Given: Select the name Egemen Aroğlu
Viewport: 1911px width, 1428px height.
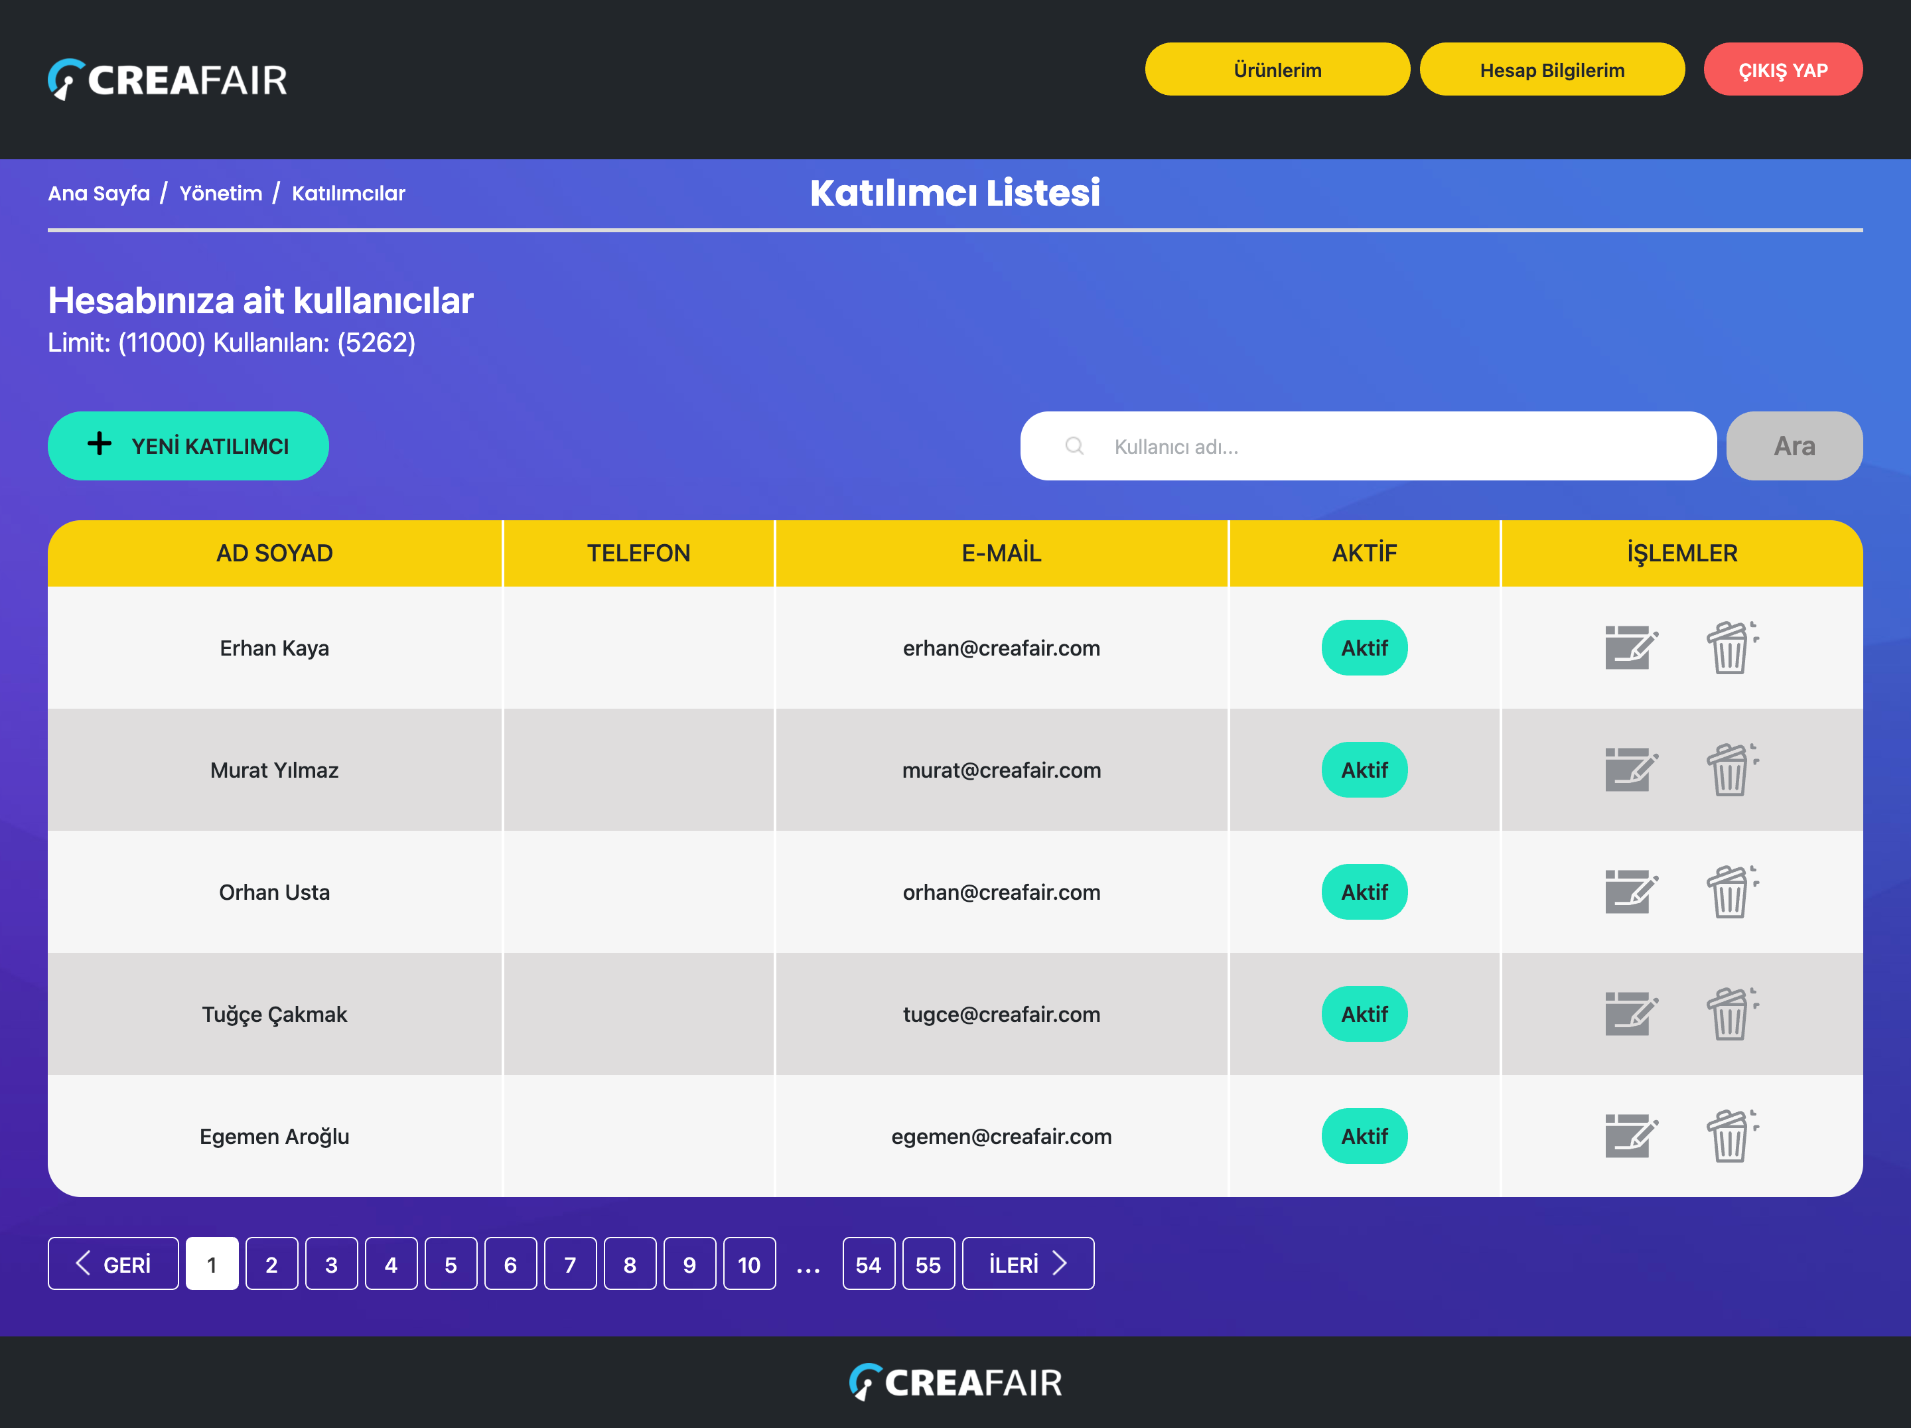Looking at the screenshot, I should coord(274,1136).
